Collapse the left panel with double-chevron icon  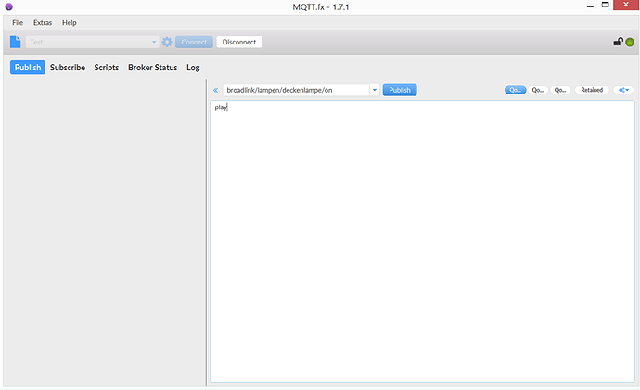tap(215, 91)
